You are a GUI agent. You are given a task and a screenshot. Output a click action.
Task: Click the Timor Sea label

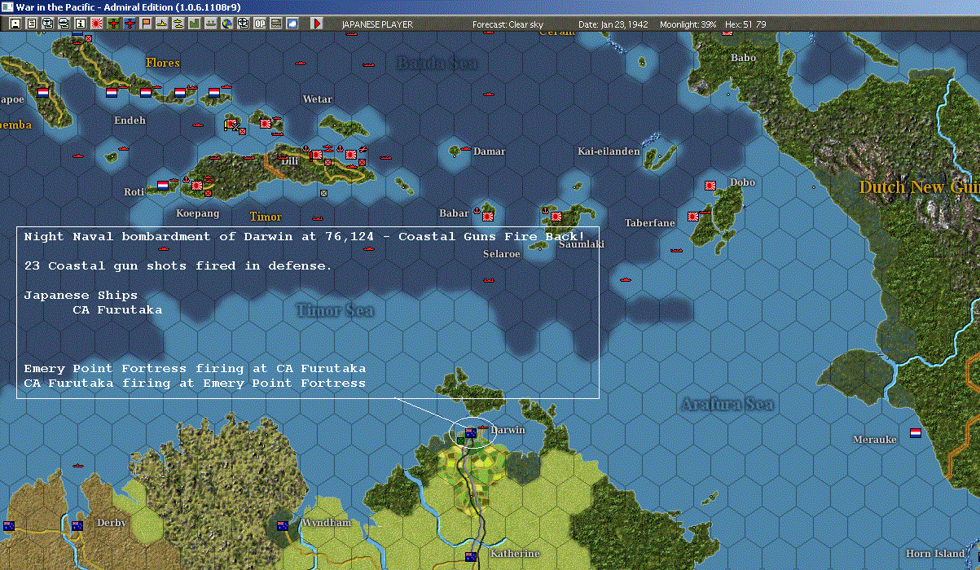tap(336, 310)
